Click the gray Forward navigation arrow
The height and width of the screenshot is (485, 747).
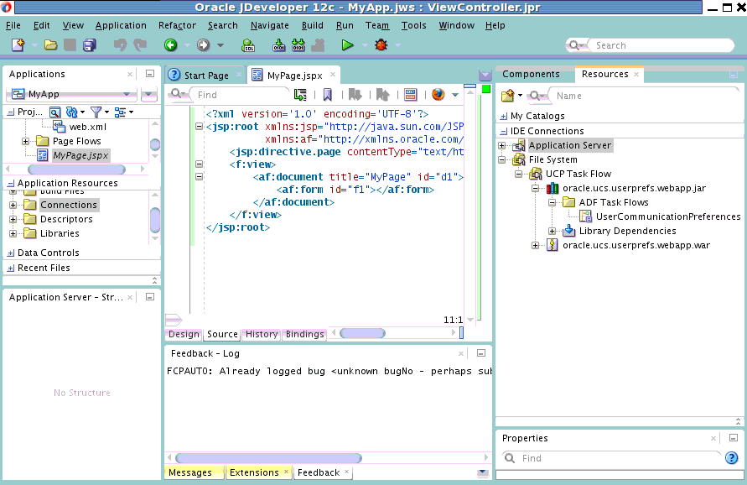click(204, 44)
